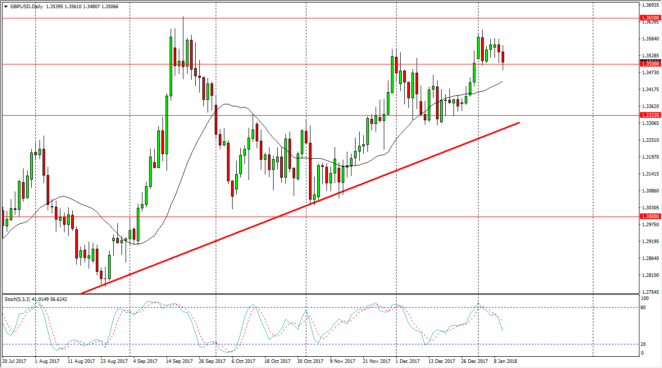Click the red 1.36500 price marker
The width and height of the screenshot is (662, 368).
tap(651, 17)
